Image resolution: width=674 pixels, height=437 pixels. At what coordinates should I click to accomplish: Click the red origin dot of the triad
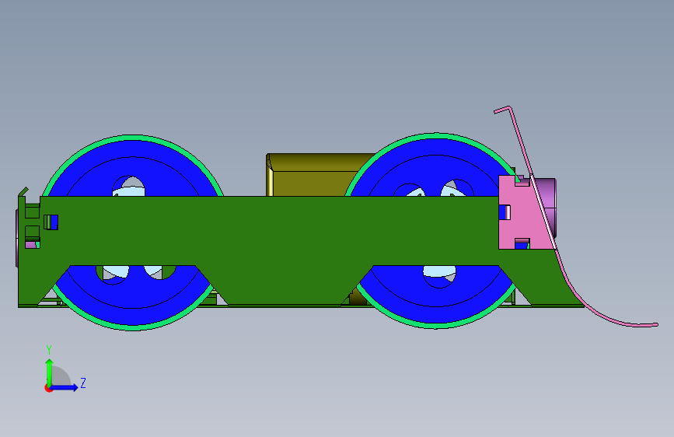[47, 388]
